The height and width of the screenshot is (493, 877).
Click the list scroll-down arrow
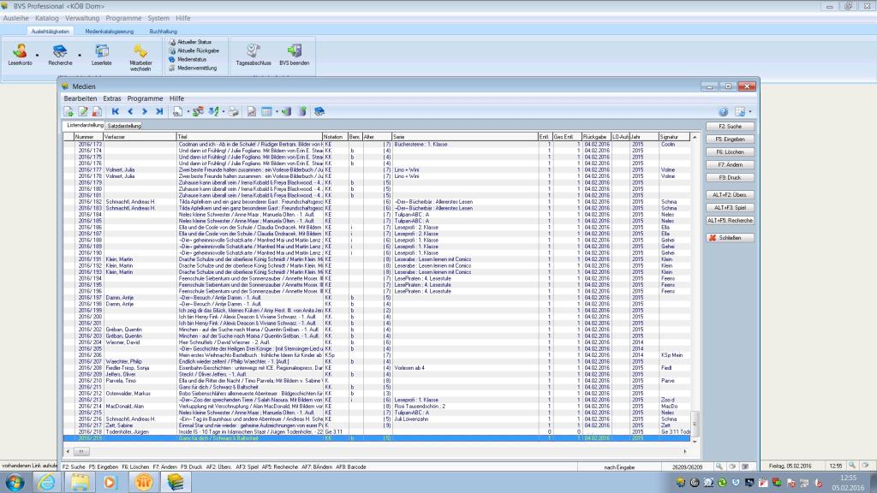(695, 441)
